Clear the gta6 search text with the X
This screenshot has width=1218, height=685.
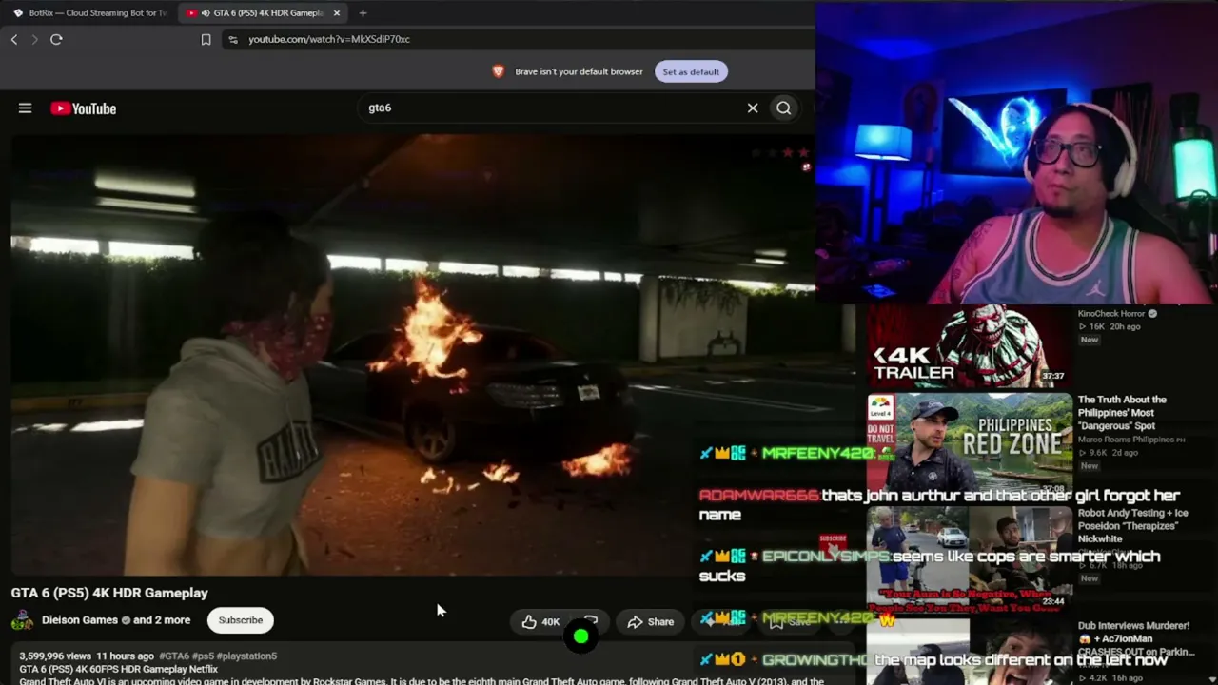[x=753, y=108]
